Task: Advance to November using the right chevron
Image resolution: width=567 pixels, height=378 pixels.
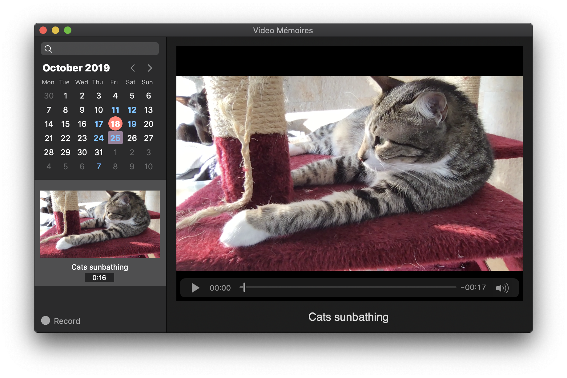Action: [150, 68]
